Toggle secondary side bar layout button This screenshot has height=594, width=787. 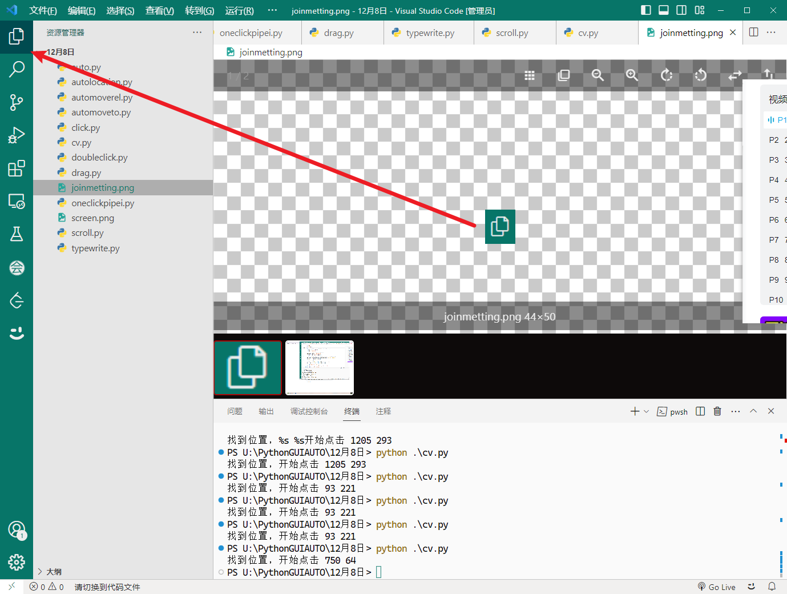click(681, 10)
